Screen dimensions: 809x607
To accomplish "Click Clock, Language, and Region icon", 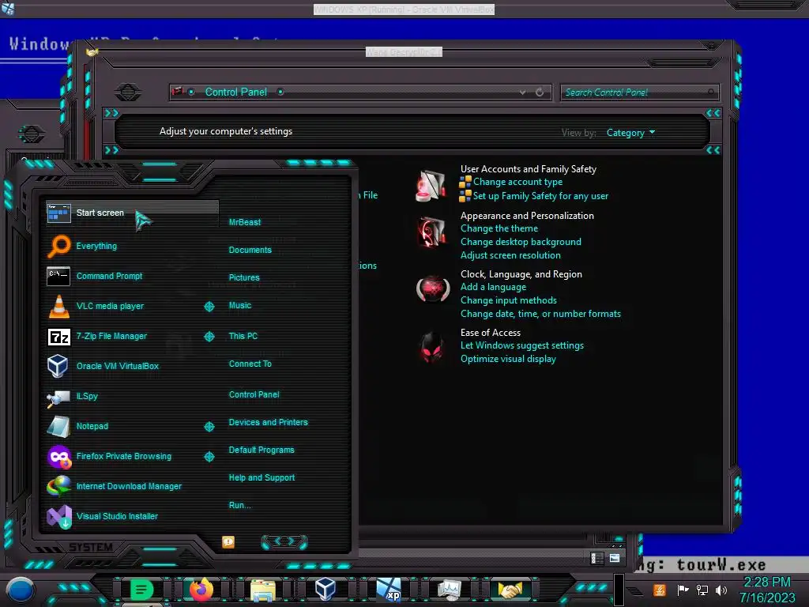I will pyautogui.click(x=432, y=288).
